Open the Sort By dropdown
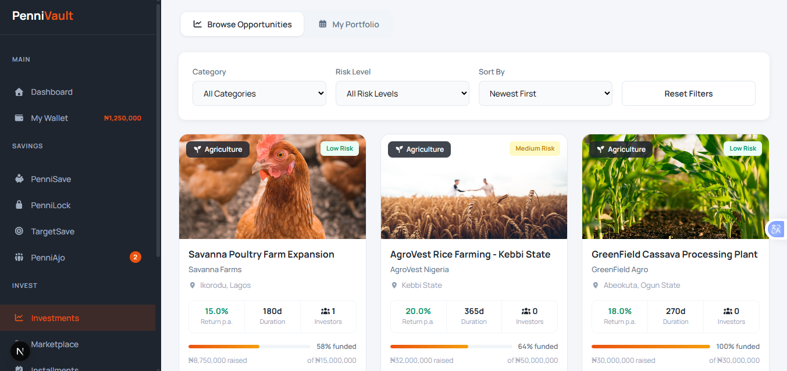787x371 pixels. 545,94
